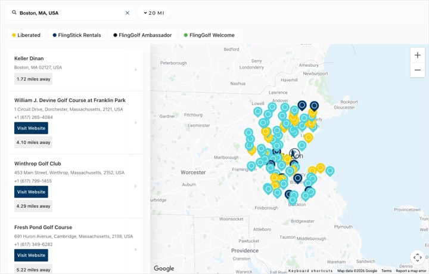Open the 20 MI radius dropdown

154,13
